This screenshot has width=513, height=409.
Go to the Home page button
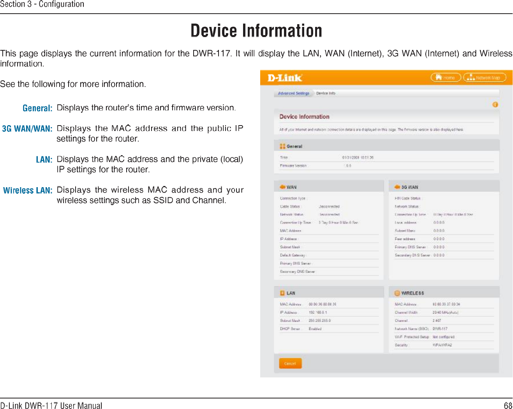click(446, 78)
